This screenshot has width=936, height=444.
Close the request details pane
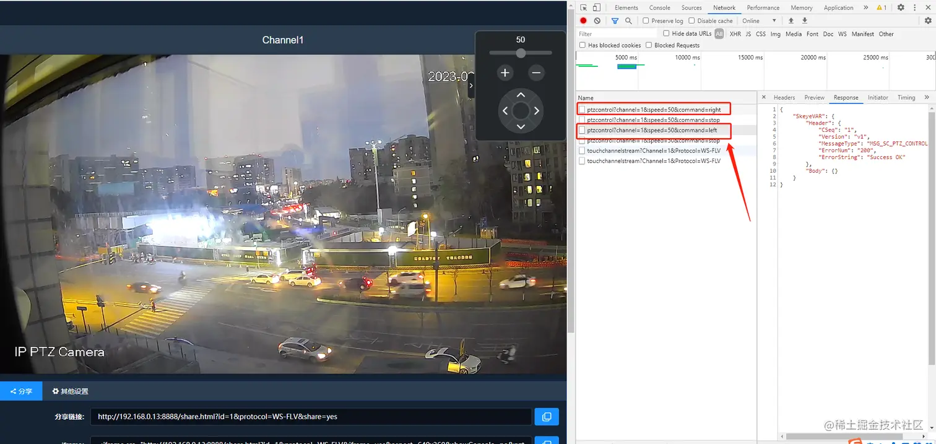pyautogui.click(x=764, y=97)
